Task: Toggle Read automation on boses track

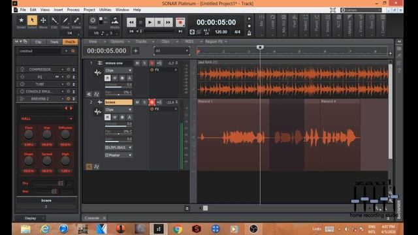Action: click(x=107, y=117)
